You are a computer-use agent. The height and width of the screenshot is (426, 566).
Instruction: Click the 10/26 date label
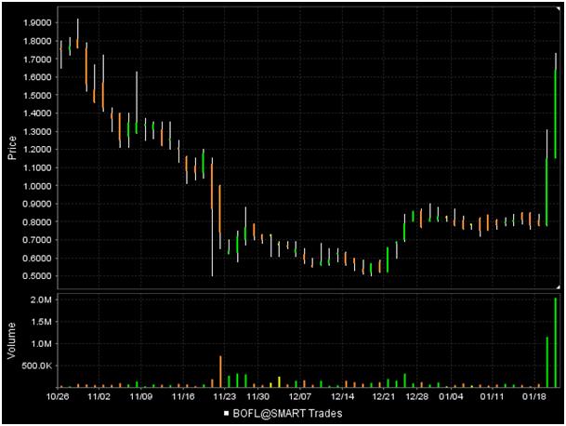click(58, 396)
